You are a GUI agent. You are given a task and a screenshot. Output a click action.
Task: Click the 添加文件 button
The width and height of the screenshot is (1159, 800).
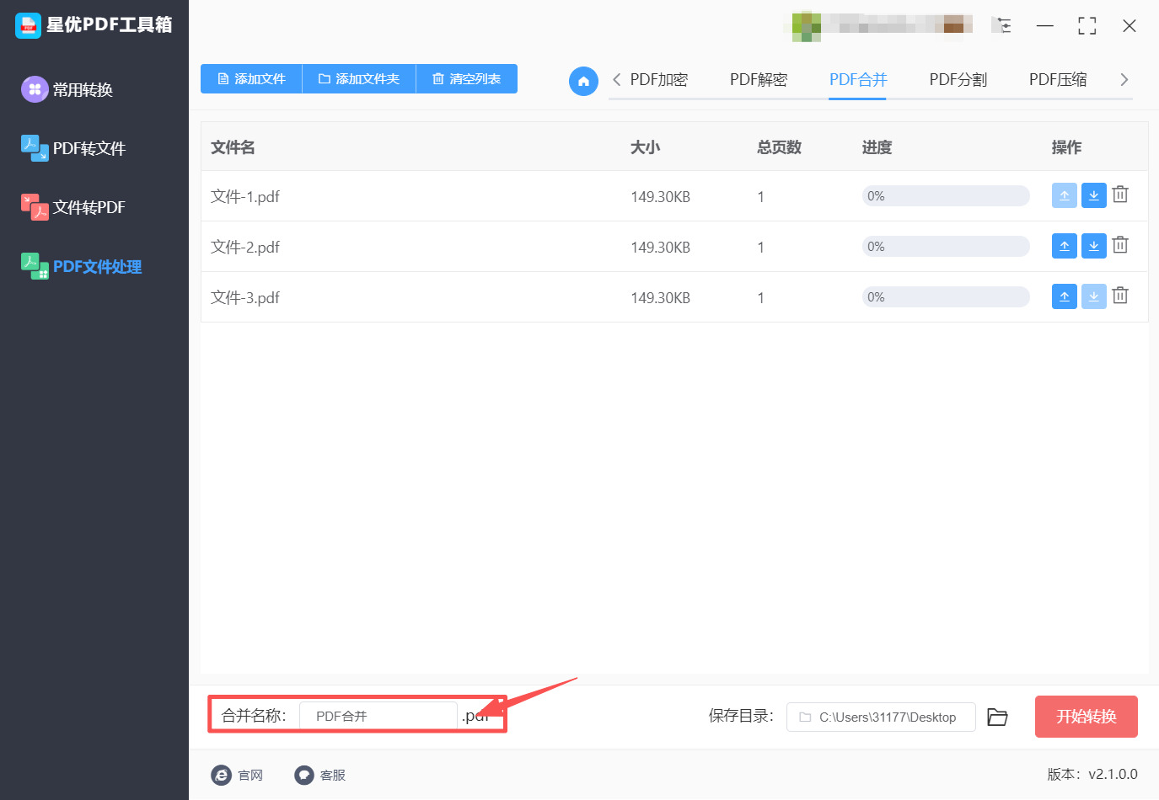point(251,79)
